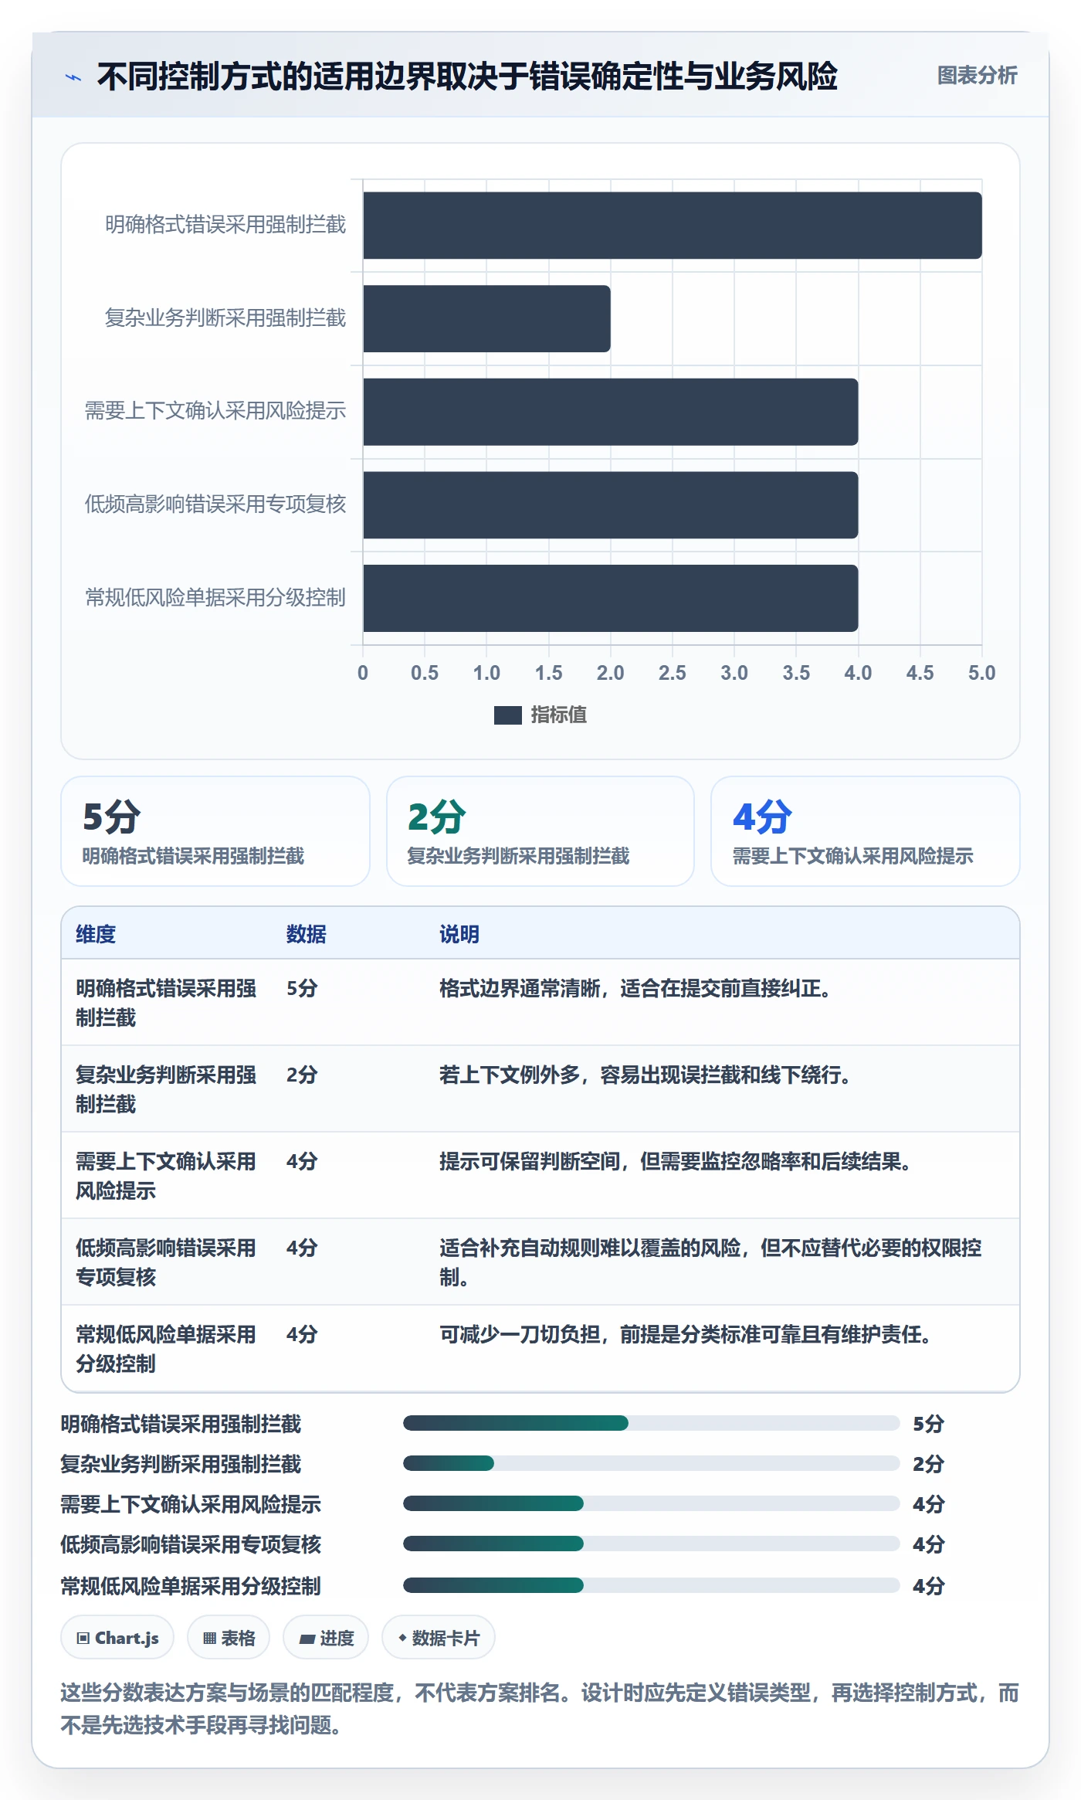Screen dimensions: 1081x1800
Task: Select the 数据卡片 tag
Action: pos(439,1637)
